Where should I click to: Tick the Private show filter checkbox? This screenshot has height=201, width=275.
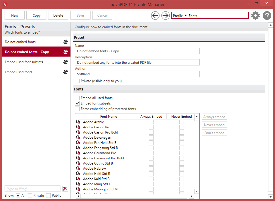(30, 195)
